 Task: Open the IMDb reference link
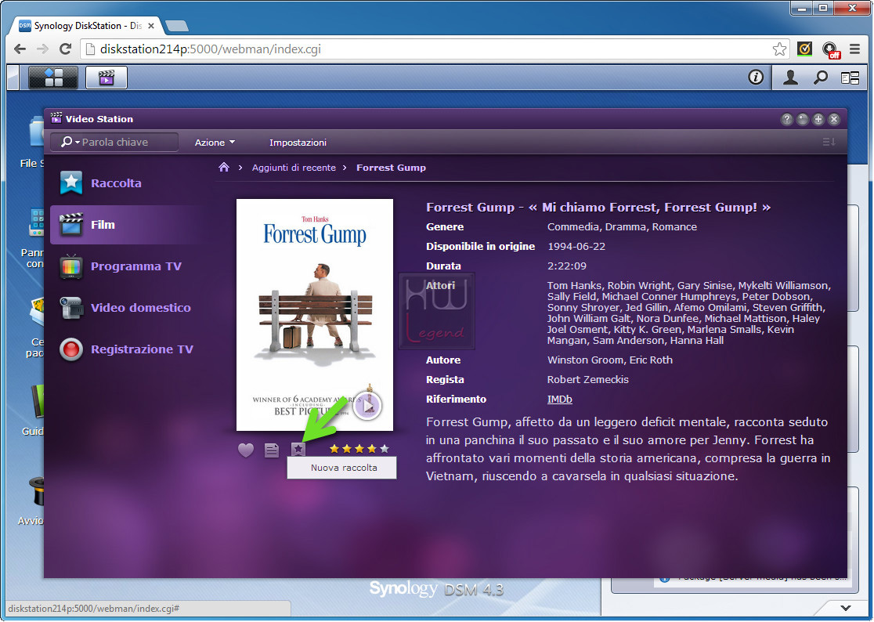[560, 399]
